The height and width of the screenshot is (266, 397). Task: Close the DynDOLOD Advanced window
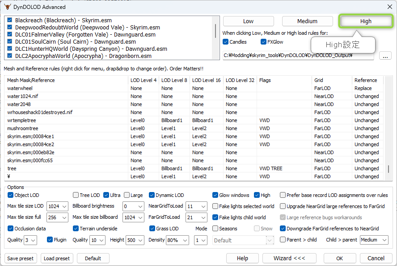(x=390, y=7)
